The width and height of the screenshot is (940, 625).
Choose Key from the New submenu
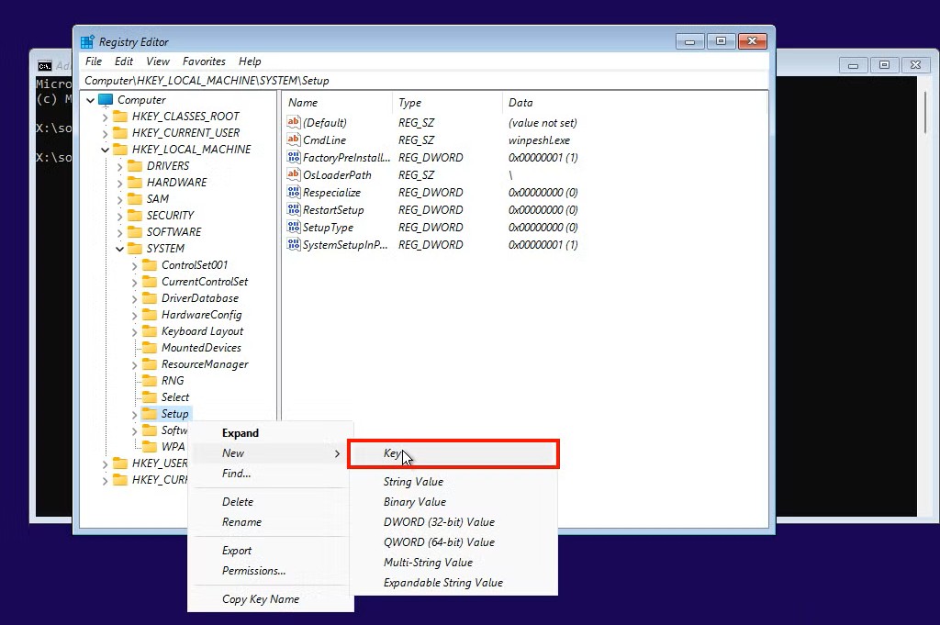(393, 453)
